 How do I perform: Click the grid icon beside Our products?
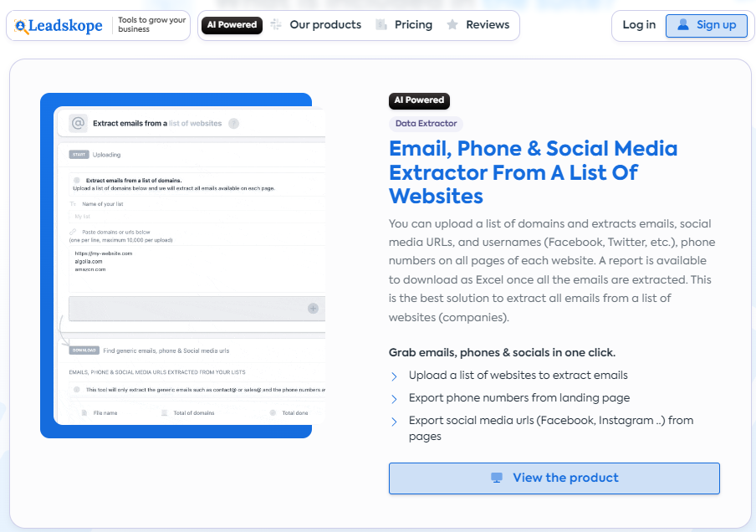pos(277,25)
